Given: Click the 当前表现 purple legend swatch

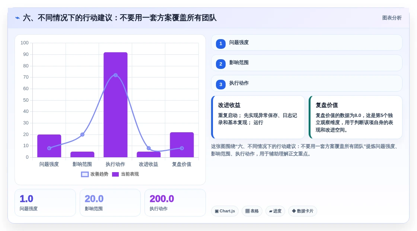Looking at the screenshot, I should point(115,174).
